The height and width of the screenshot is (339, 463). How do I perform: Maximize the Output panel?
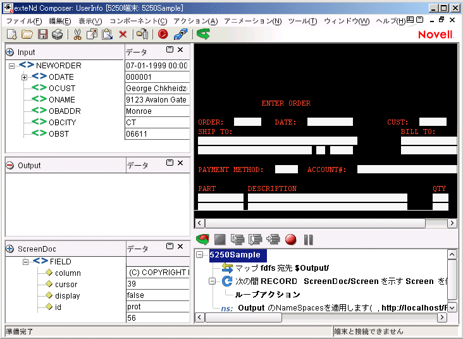point(170,163)
